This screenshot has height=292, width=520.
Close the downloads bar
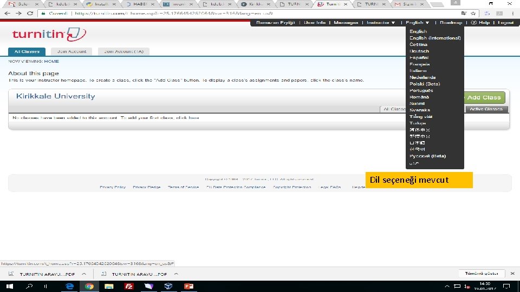pos(512,274)
